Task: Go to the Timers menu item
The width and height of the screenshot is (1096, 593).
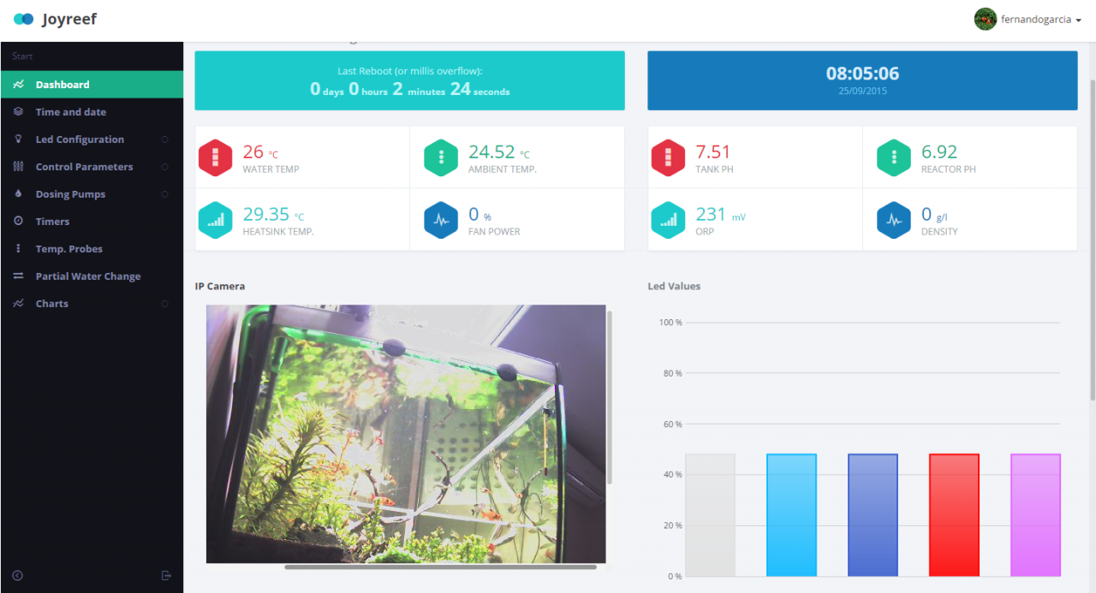Action: (x=52, y=222)
